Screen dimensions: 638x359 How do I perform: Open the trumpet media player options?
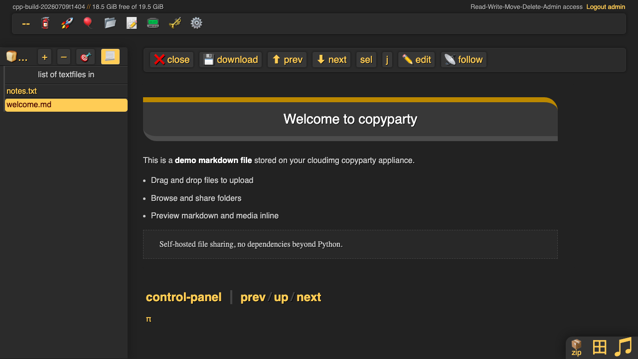click(x=175, y=23)
